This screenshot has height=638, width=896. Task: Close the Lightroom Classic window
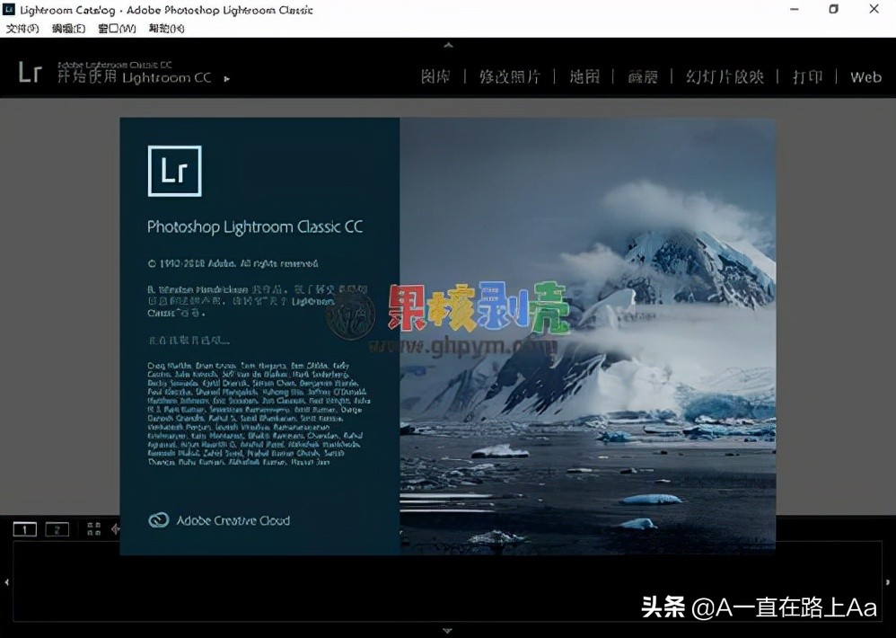coord(874,9)
